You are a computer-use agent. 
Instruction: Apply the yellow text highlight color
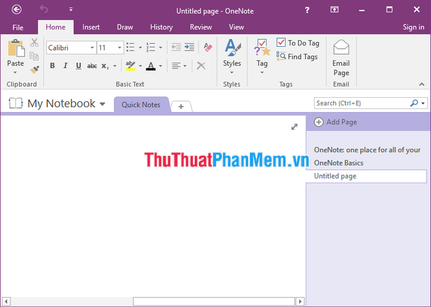coord(131,66)
